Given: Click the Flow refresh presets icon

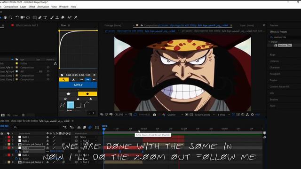Looking at the screenshot, I should click(65, 99).
